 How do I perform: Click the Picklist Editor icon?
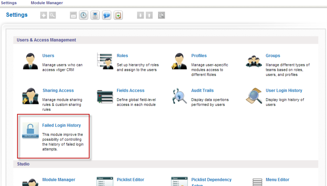pyautogui.click(x=105, y=181)
